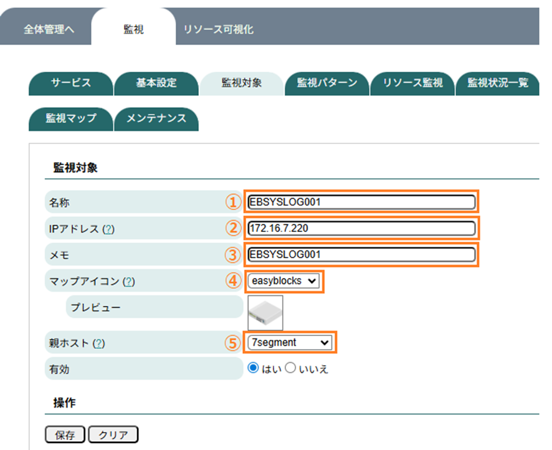This screenshot has height=450, width=552.
Task: Select the いいえ radio button
Action: coord(290,368)
